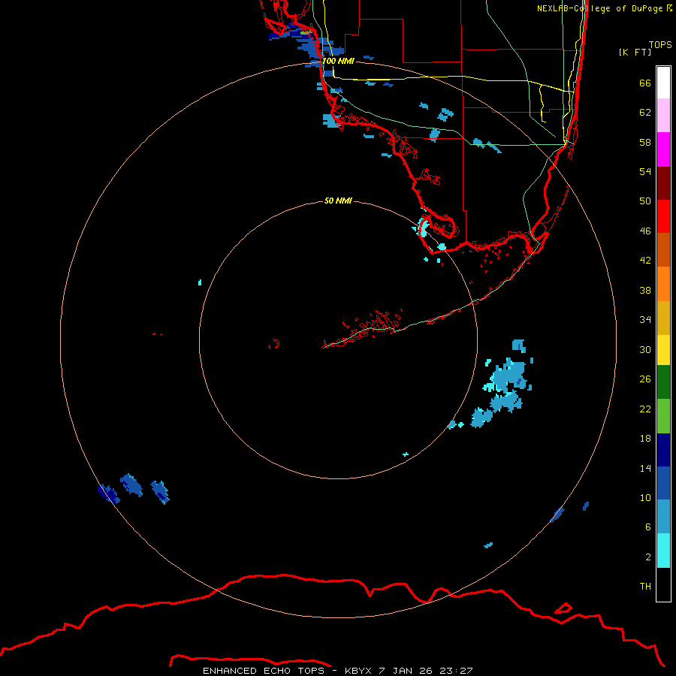
Task: Click the legend value 38
Action: (x=645, y=290)
